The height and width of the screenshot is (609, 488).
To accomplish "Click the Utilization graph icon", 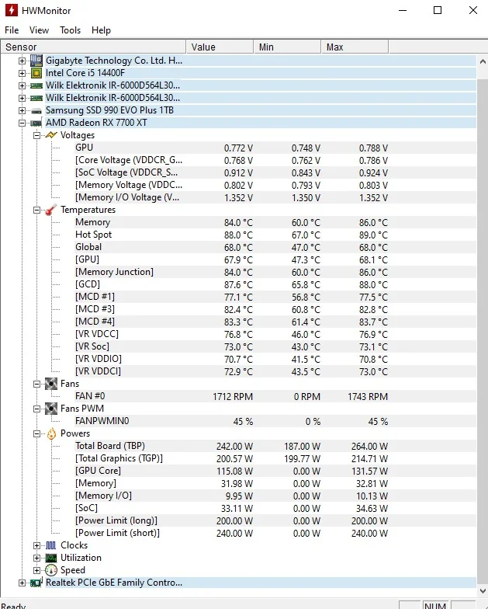I will tap(51, 558).
